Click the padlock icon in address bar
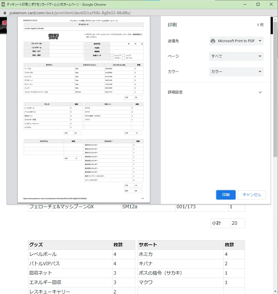Viewport: 278px width, 294px height. [x=5, y=13]
